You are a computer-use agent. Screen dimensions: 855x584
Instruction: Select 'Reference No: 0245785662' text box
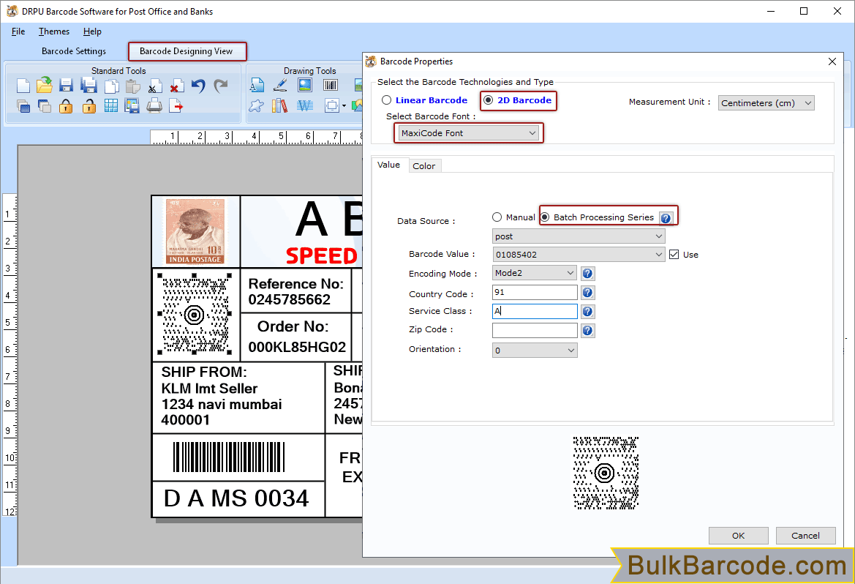coord(295,291)
